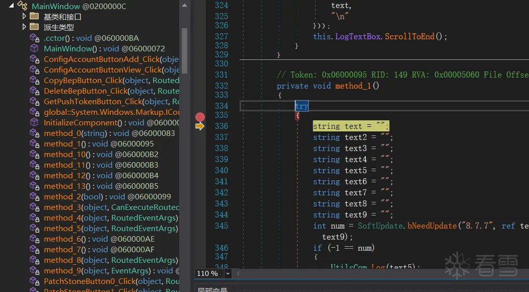Expand the 派生类型 folder
Image resolution: width=529 pixels, height=292 pixels.
tap(24, 26)
